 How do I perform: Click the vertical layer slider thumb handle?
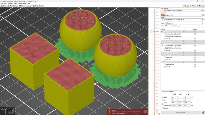tap(155, 31)
